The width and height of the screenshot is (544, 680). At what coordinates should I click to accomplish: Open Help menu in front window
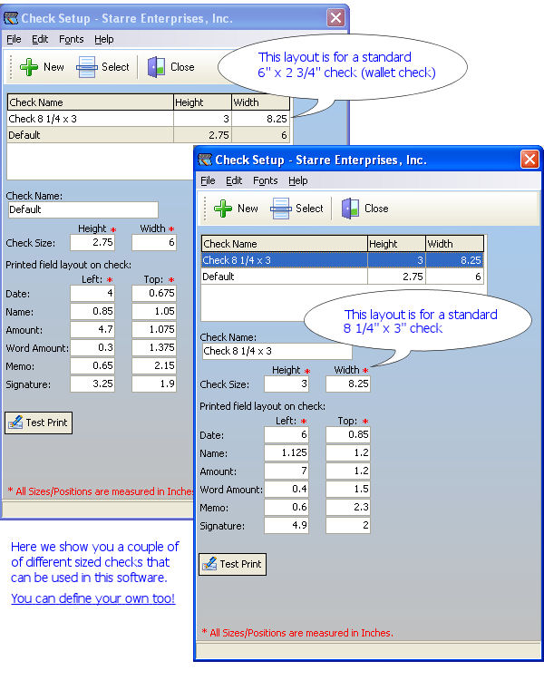pyautogui.click(x=298, y=180)
